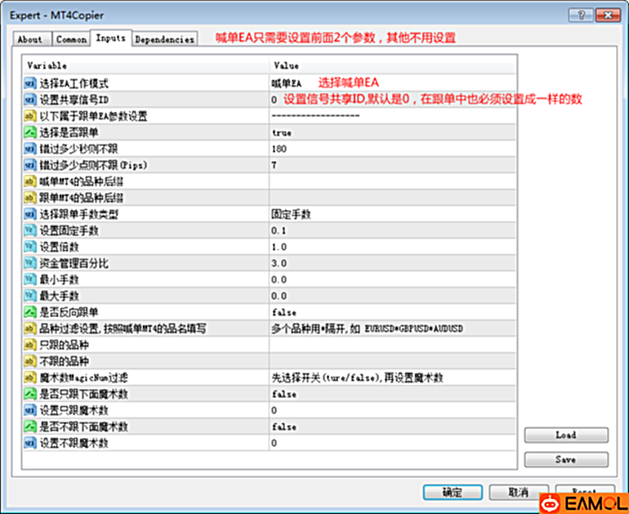Click the help question mark button
The height and width of the screenshot is (514, 629).
(581, 15)
